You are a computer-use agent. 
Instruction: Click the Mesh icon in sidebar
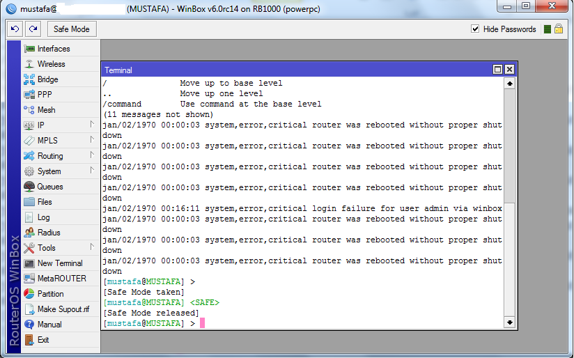(x=29, y=110)
